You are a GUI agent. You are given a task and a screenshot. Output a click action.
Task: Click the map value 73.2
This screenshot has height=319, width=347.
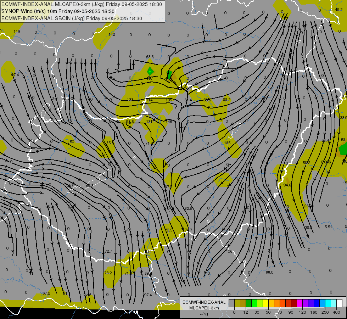(x=108, y=273)
